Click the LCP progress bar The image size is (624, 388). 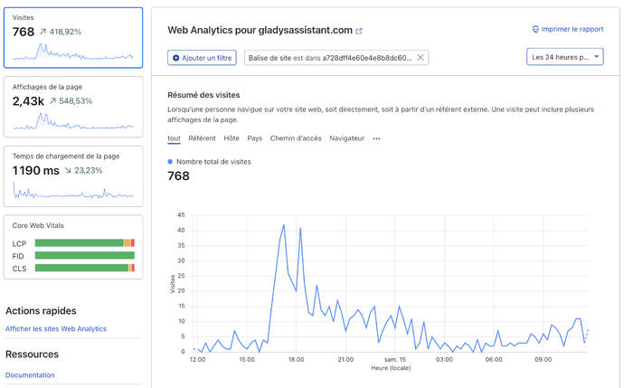[x=85, y=243]
